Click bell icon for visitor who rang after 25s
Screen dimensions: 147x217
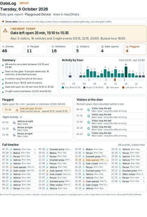89,122
